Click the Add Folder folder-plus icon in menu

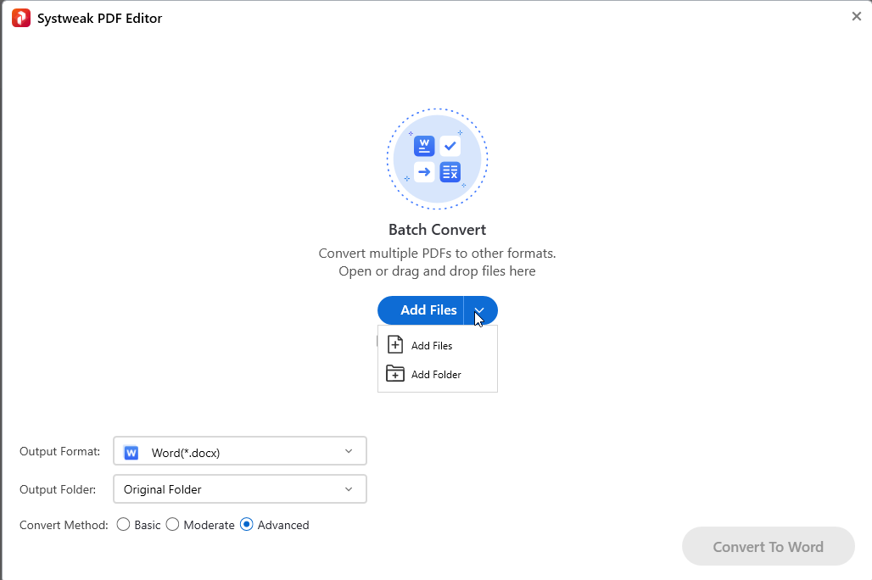[395, 374]
